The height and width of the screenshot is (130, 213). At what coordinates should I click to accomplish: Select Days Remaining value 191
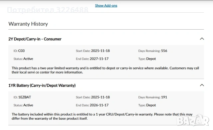pyautogui.click(x=164, y=97)
